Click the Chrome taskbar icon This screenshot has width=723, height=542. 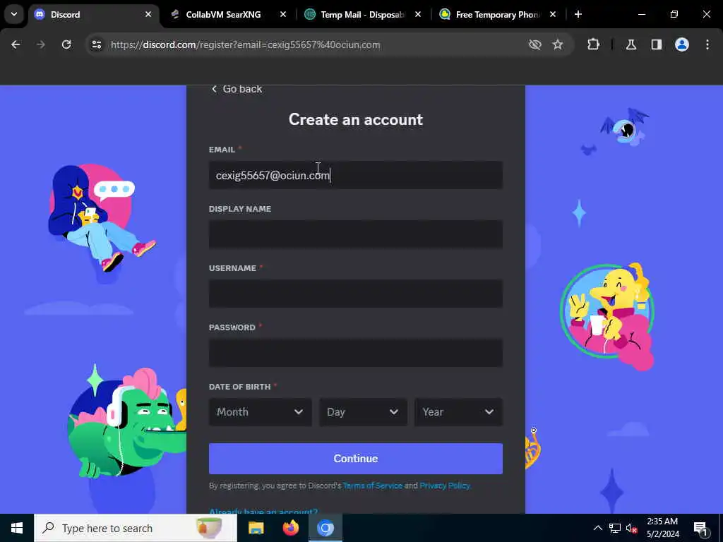point(325,528)
